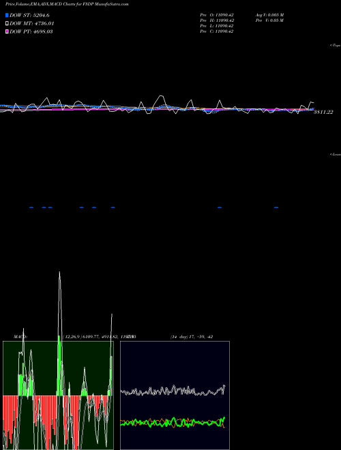The width and height of the screenshot is (341, 450).
Task: Click the magenta DOW PT legend swatch
Action: click(7, 31)
